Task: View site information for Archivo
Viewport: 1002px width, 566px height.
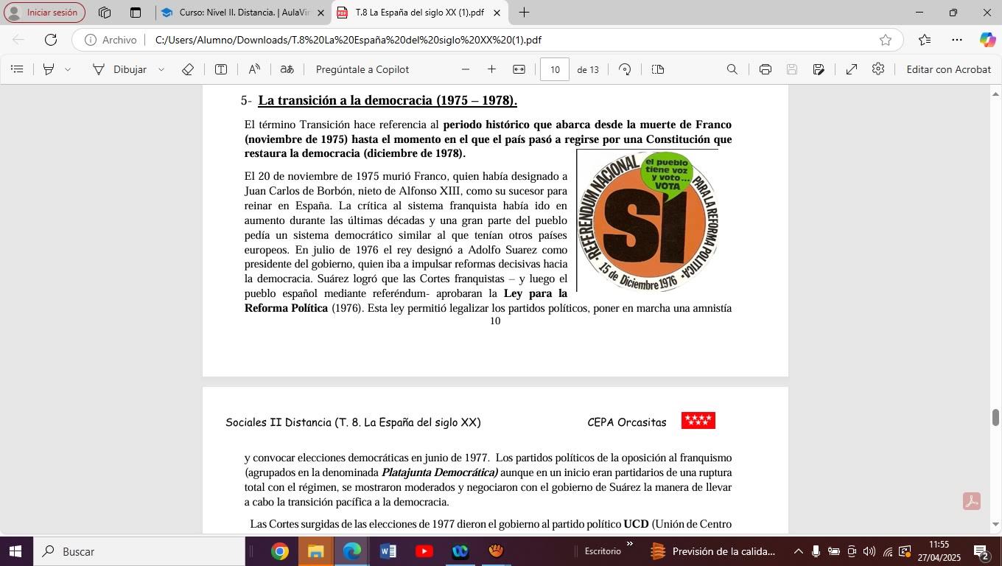Action: click(111, 40)
